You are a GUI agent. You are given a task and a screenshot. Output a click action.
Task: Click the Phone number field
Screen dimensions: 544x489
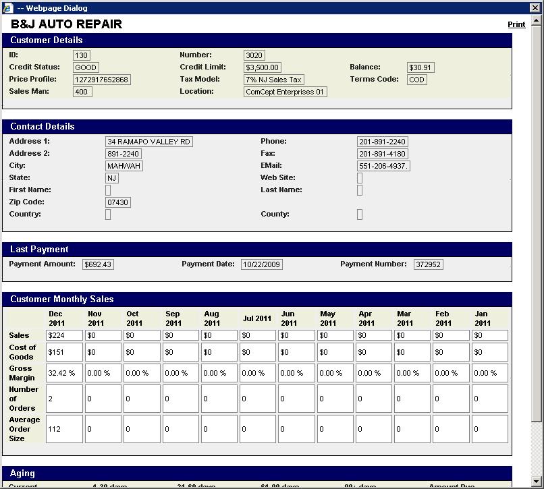[x=383, y=142]
